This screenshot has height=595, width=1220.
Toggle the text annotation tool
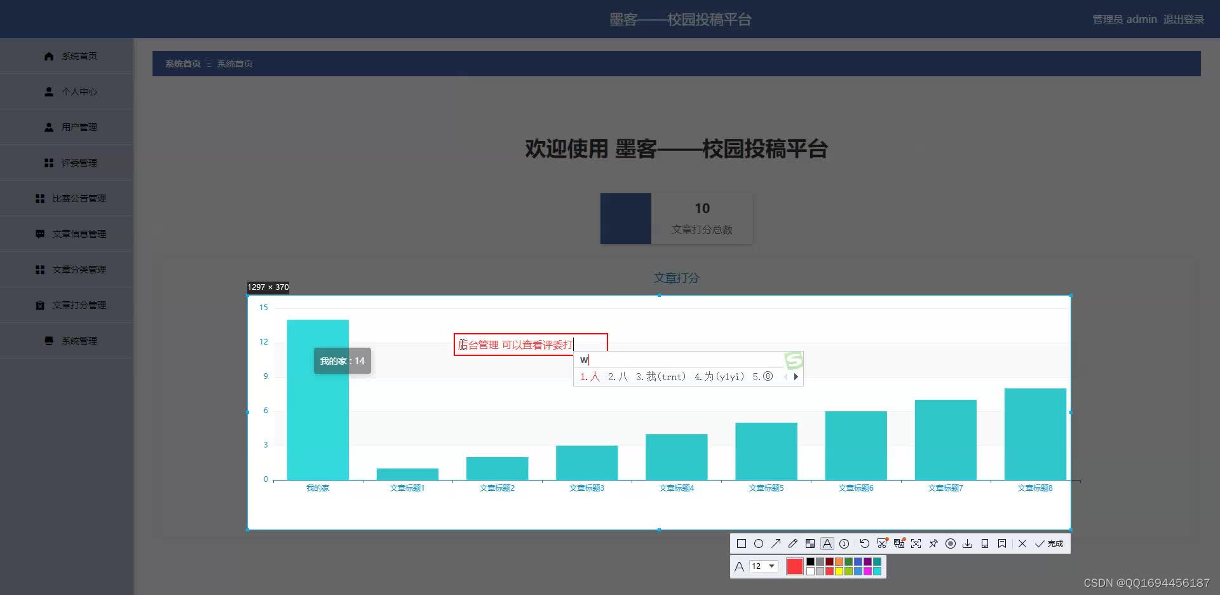[x=827, y=544]
